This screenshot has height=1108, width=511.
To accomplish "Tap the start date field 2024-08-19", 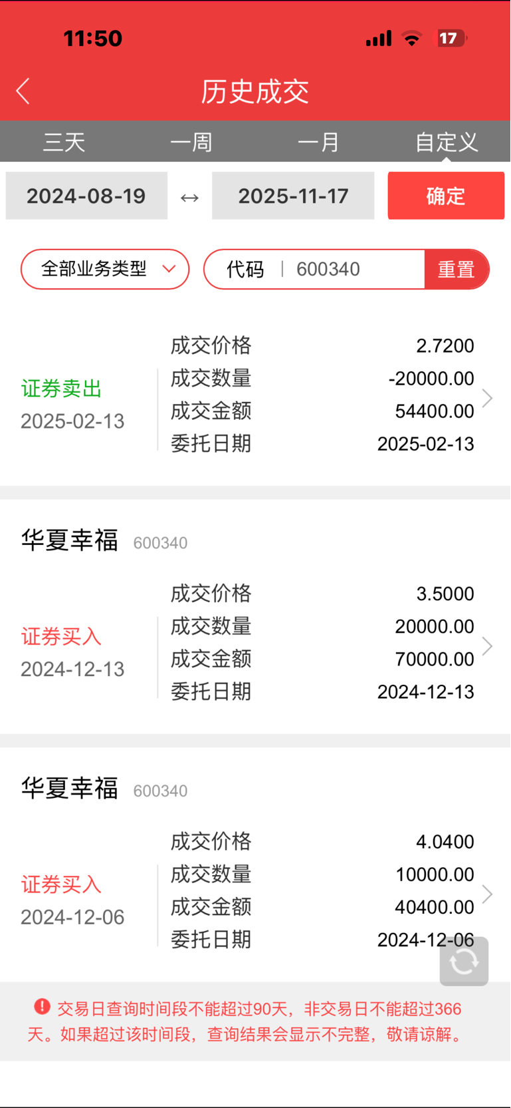I will coord(86,196).
